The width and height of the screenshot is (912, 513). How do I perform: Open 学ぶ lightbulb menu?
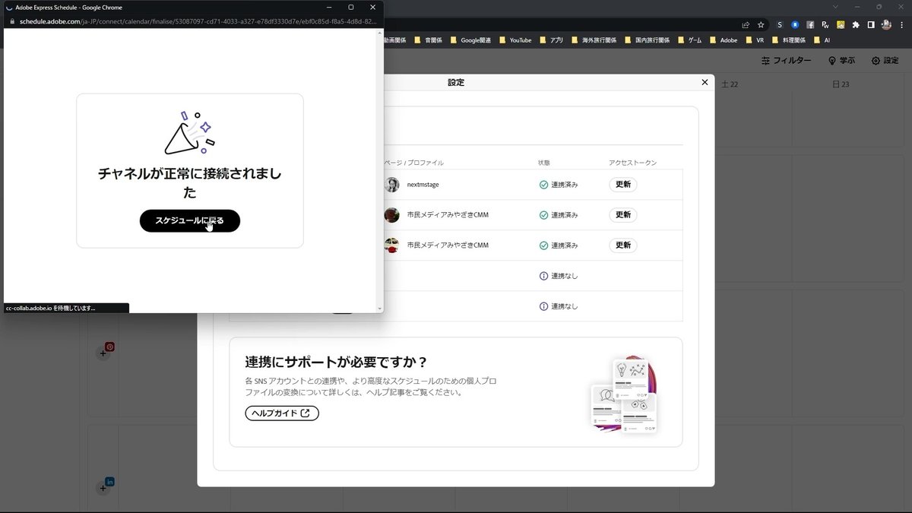(841, 61)
